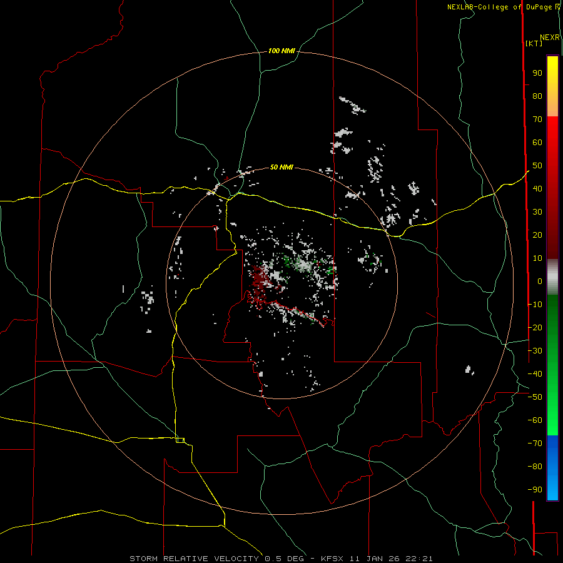Click the -30 value on the velocity scale
563x563 pixels.
coord(535,351)
